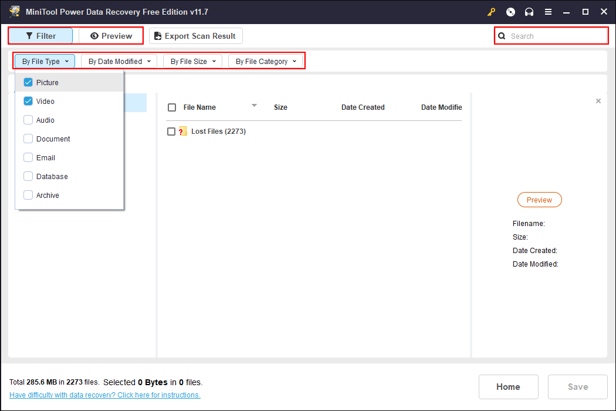
Task: Open the By File Category dropdown
Action: click(266, 60)
